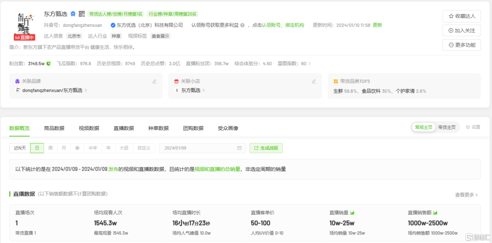Click the 直播中 live badge
This screenshot has width=492, height=243.
tap(25, 37)
